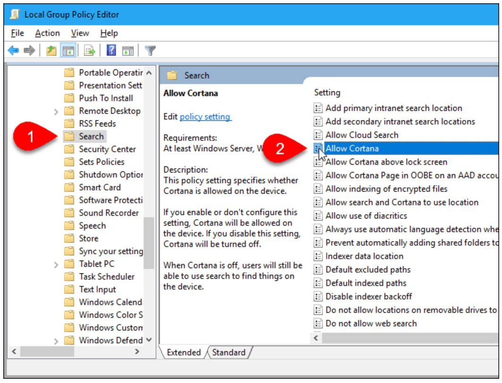The width and height of the screenshot is (502, 383).
Task: Expand the Remote Desktop tree node
Action: click(x=56, y=111)
